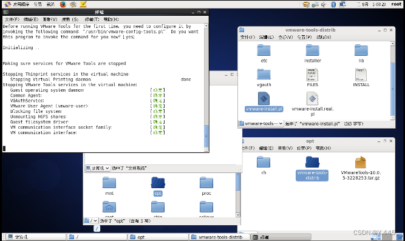Select the etc folder in vmware-tools-distrib
Image resolution: width=405 pixels, height=241 pixels.
(264, 50)
